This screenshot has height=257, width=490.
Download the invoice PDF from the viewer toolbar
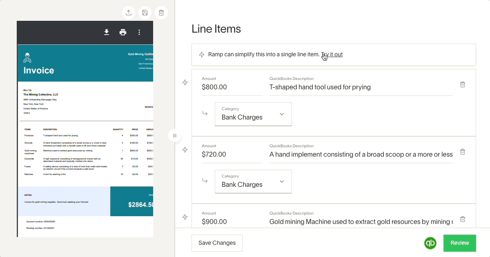click(107, 32)
